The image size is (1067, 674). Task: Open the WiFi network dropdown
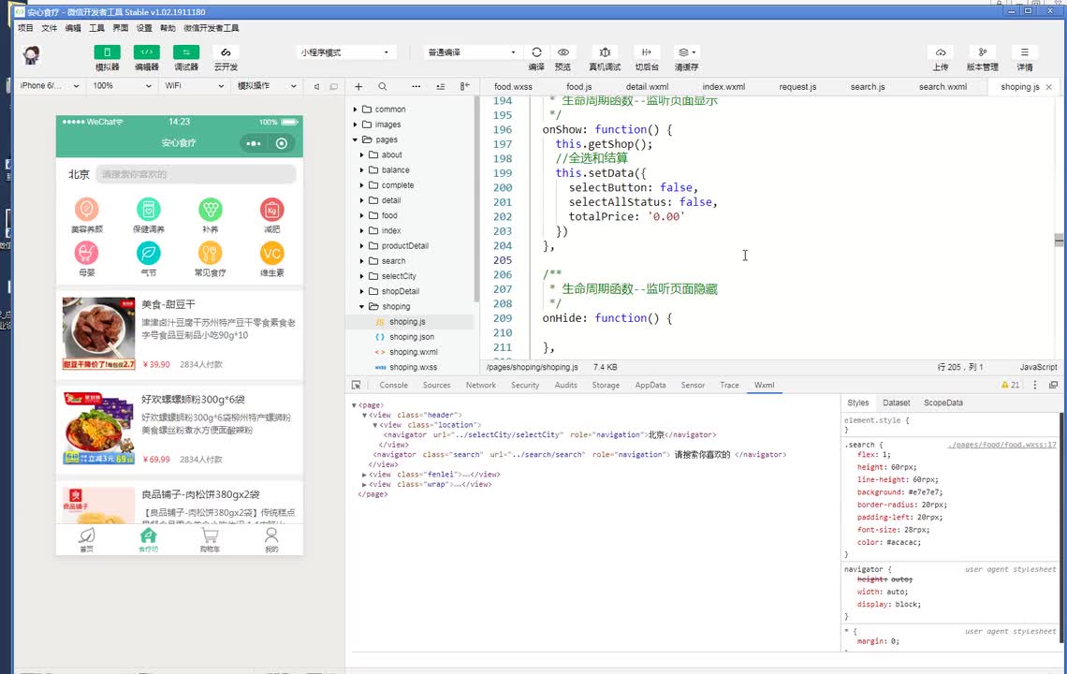pyautogui.click(x=194, y=86)
